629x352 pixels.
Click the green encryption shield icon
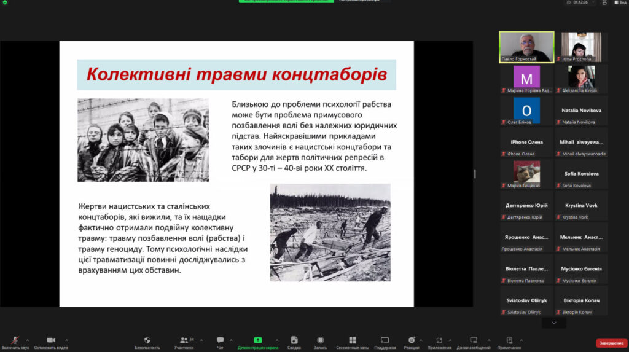click(x=4, y=2)
